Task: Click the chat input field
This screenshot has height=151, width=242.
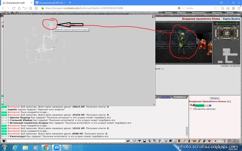Action: 66,141
